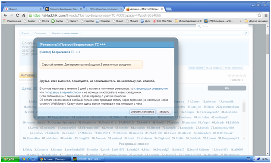This screenshot has width=271, height=163.
Task: Click the RU language indicator
Action: coord(248,159)
